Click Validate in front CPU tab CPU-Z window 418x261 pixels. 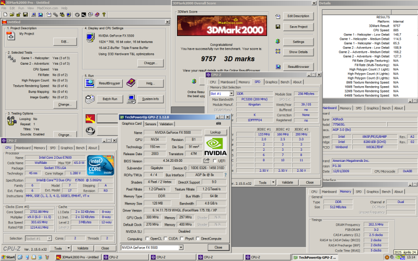(83, 248)
